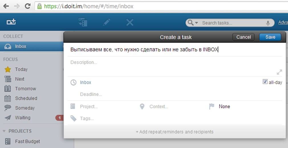Viewport: 288px width, 148px height.
Task: Open priority selector showing None
Action: point(224,107)
